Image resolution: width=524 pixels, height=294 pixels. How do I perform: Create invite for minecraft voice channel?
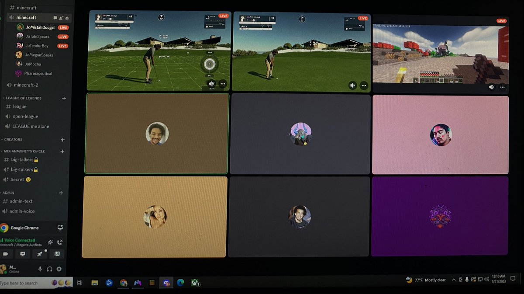(61, 18)
